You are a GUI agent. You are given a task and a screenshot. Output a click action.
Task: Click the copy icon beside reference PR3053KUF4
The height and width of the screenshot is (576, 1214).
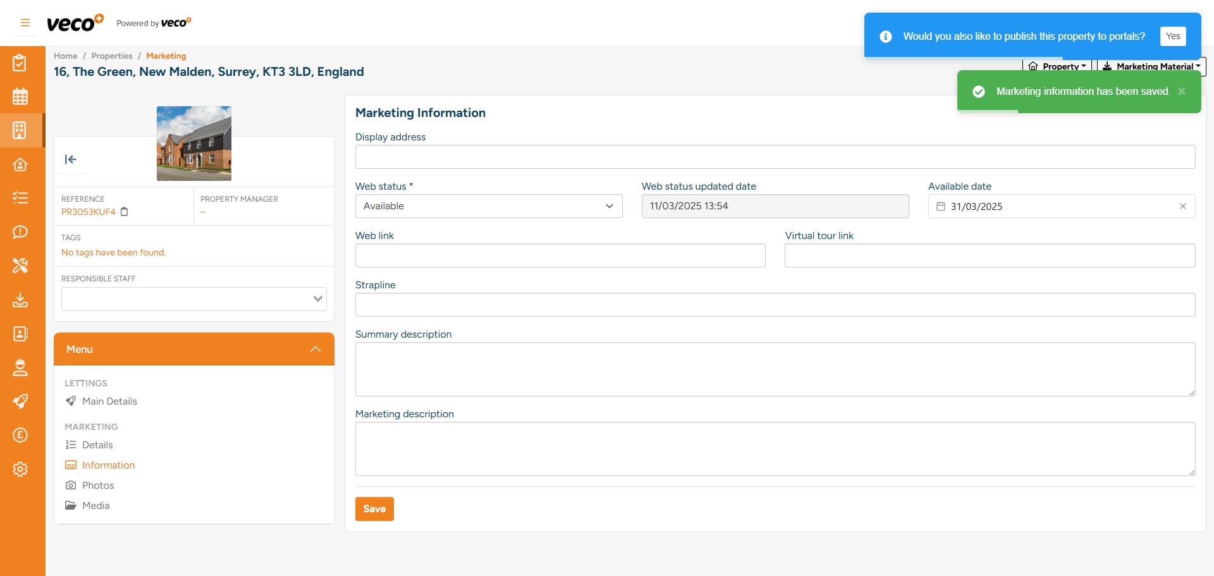tap(124, 212)
